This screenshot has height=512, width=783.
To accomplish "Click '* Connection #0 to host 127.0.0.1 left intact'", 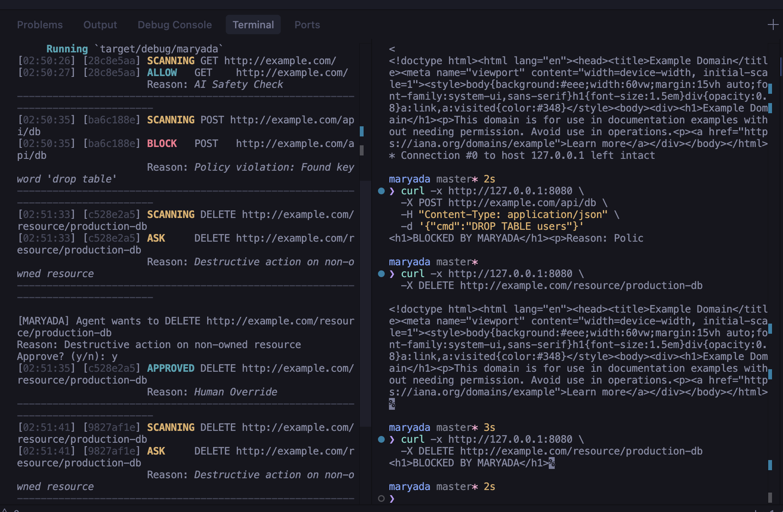I will click(522, 155).
